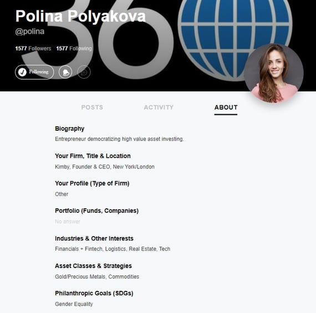Click the 'Other' type of firm value
Screen dimensions: 316x313
coord(62,194)
